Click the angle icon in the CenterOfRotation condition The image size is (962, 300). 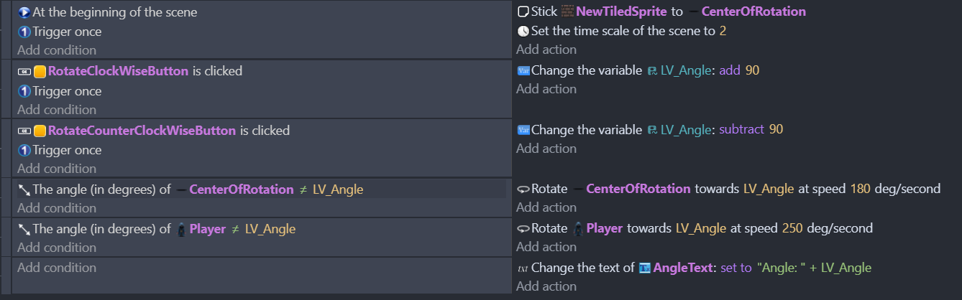coord(24,189)
